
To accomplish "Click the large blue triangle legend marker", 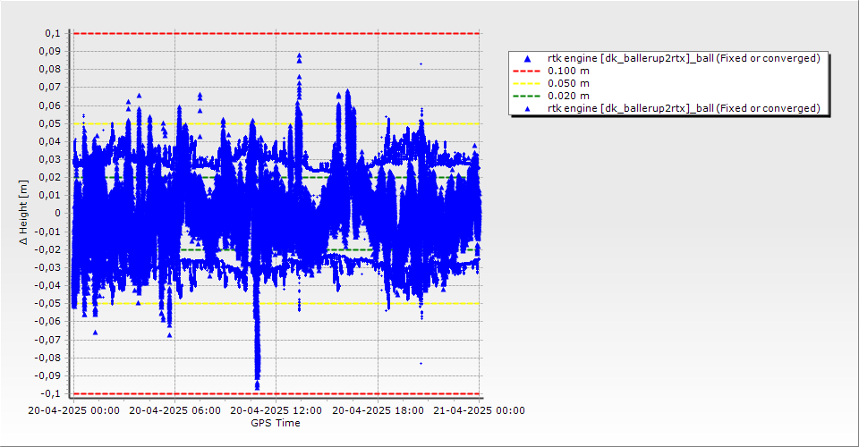I will (x=527, y=58).
